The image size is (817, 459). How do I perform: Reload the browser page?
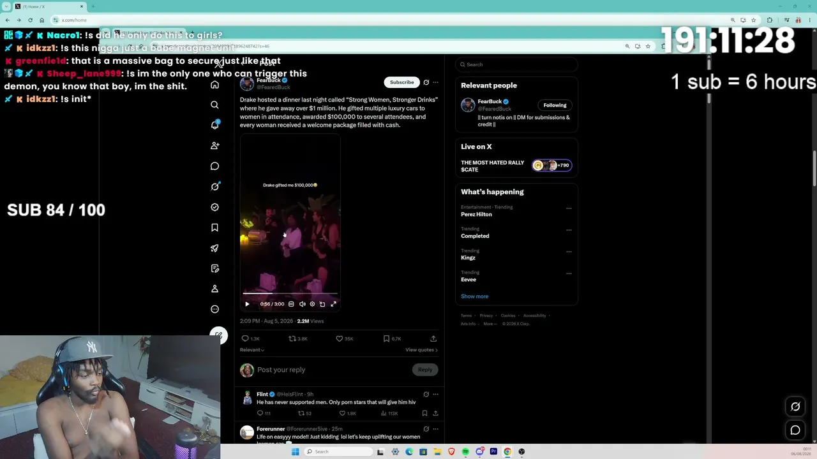pos(30,20)
